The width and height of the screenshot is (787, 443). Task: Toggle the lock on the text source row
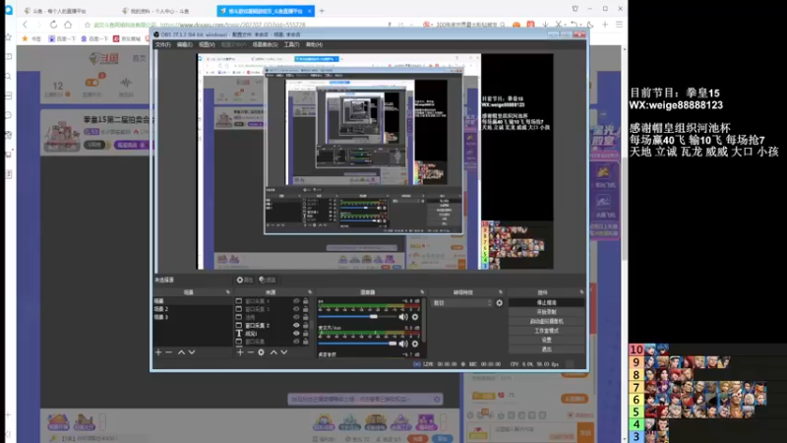[305, 333]
